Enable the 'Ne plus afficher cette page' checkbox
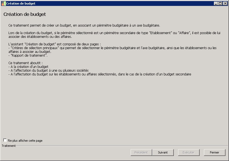The width and height of the screenshot is (229, 161). click(x=5, y=140)
